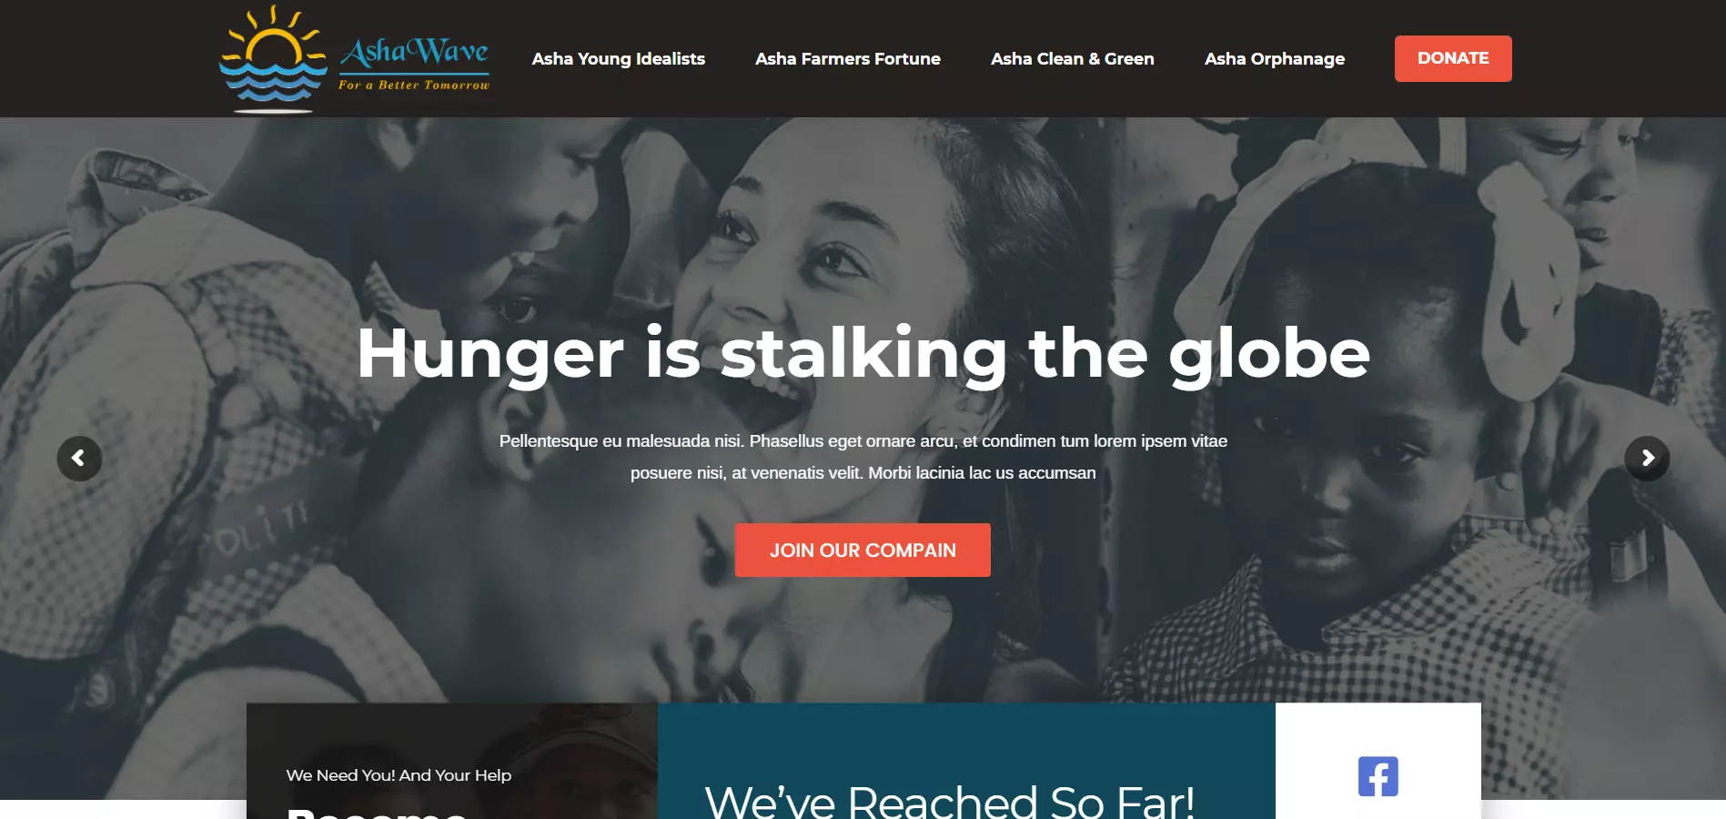
Task: Open the Asha Clean & Green menu item
Action: coord(1073,59)
